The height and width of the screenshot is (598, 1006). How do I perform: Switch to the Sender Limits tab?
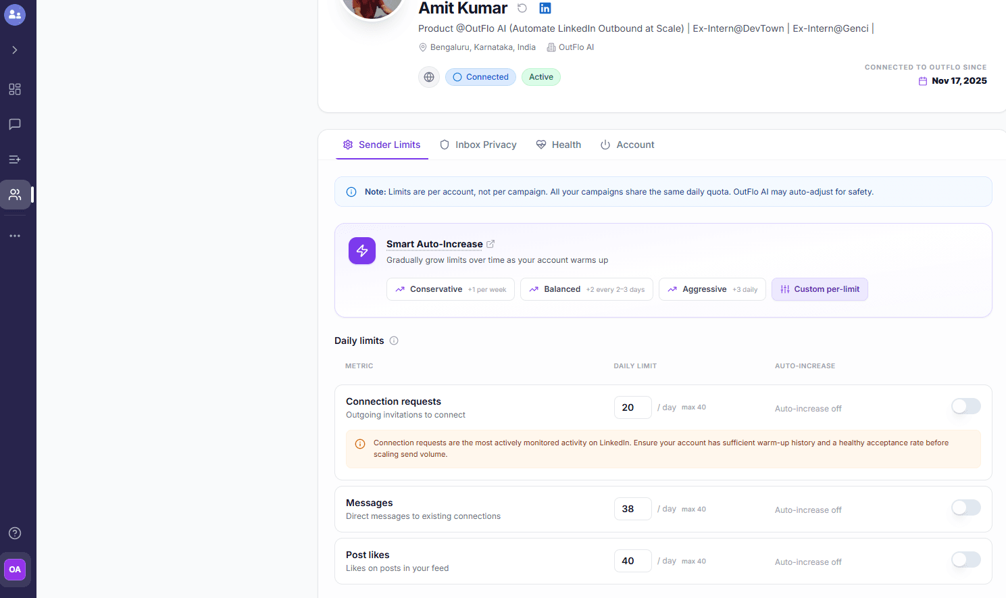[x=382, y=145]
